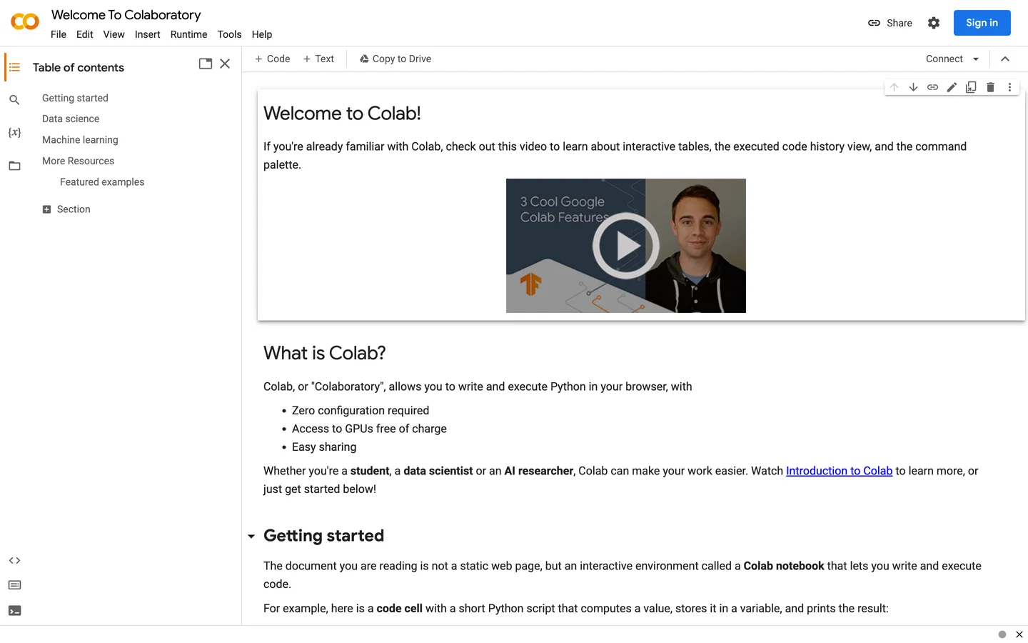Open the Tools menu
This screenshot has height=643, width=1028.
(x=229, y=34)
